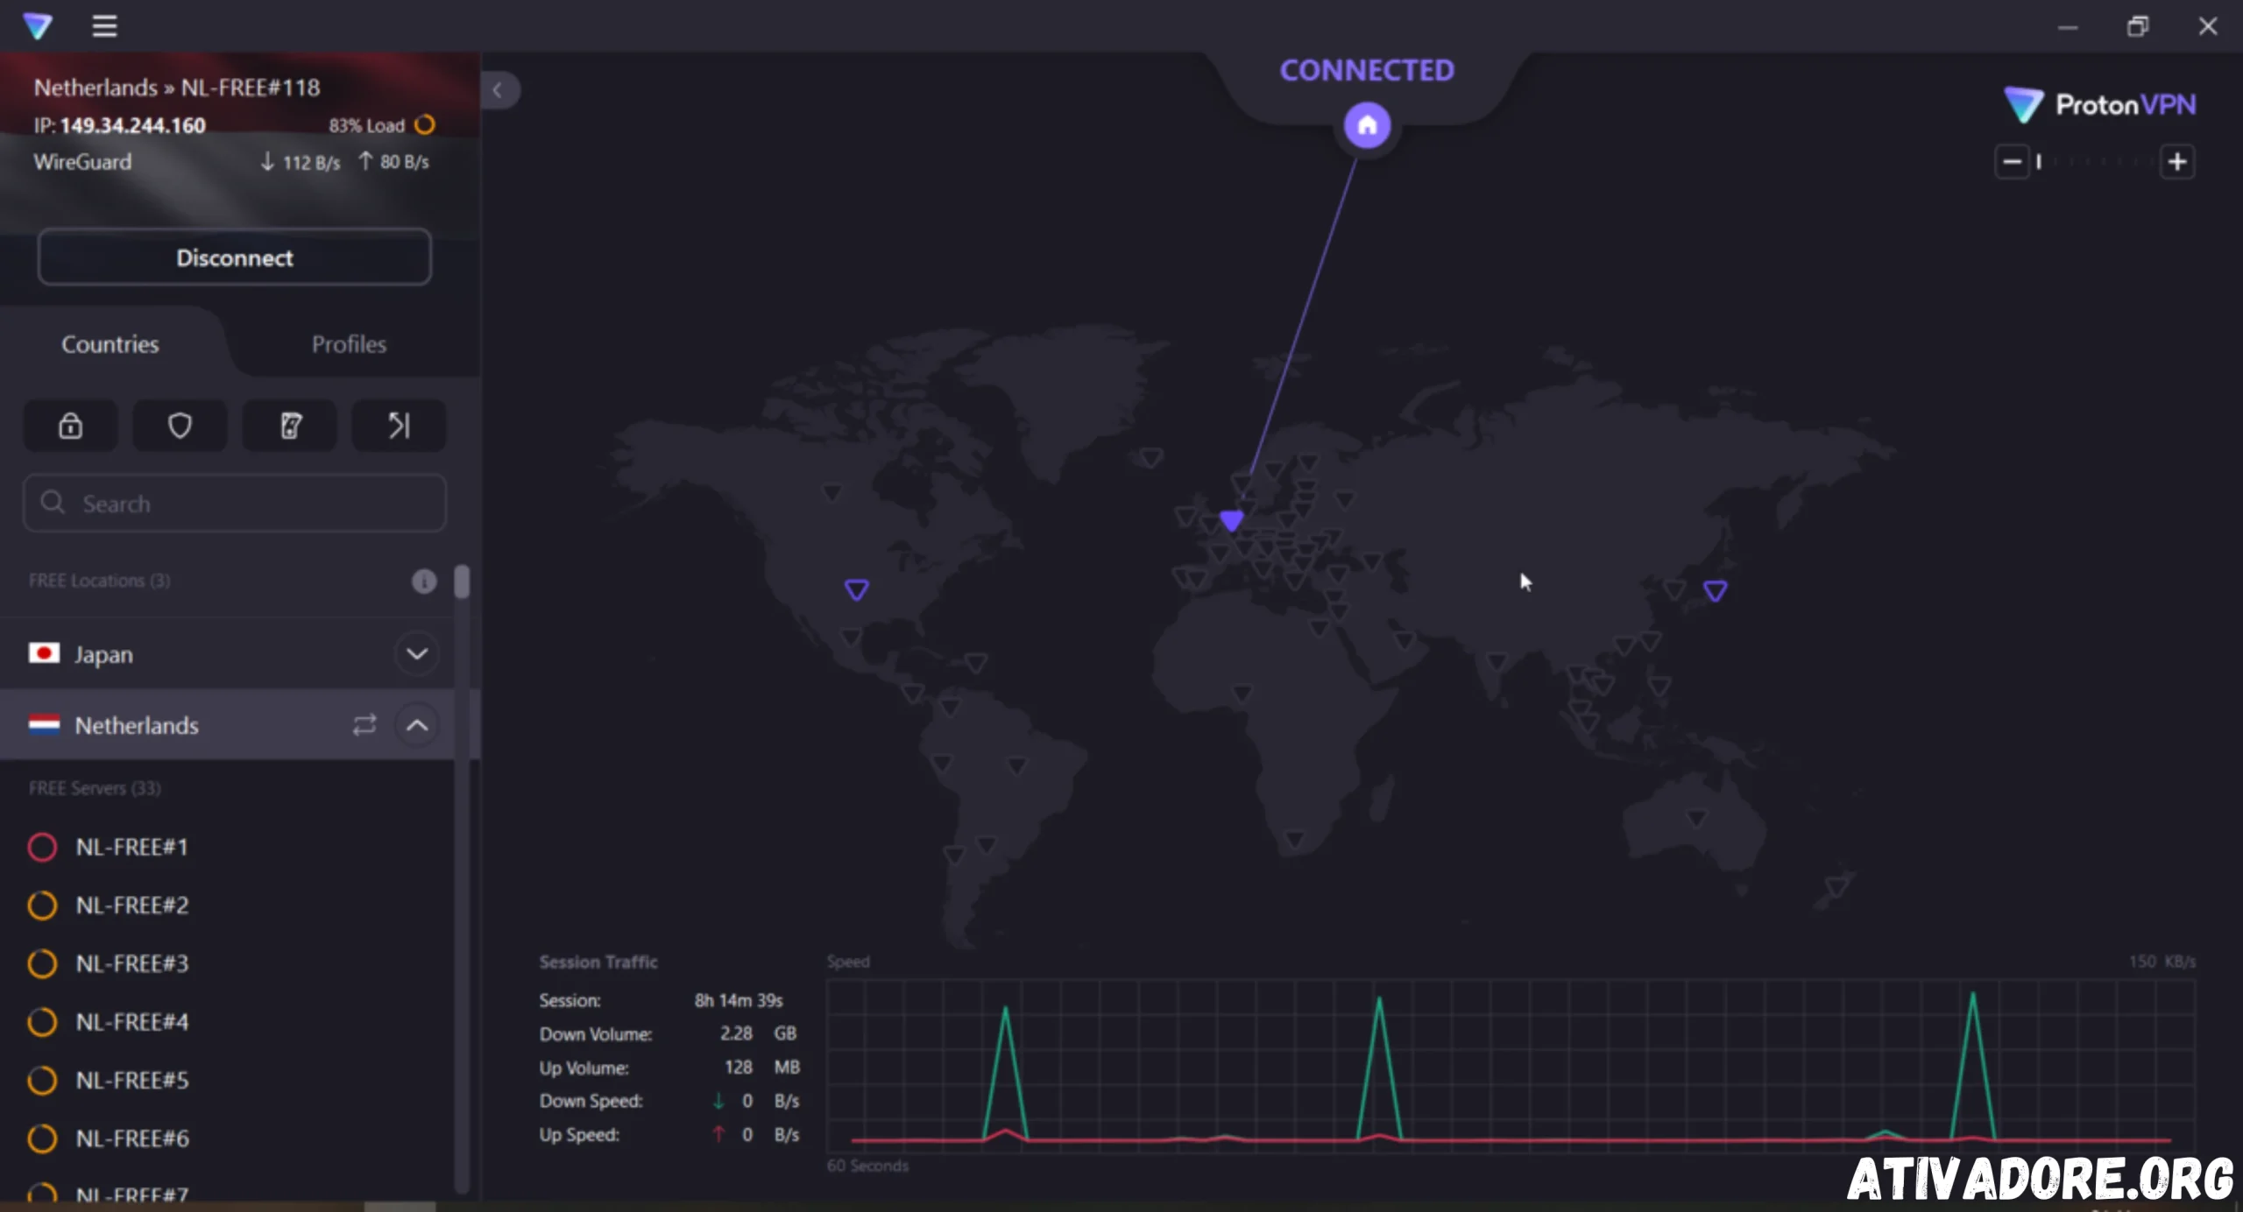The width and height of the screenshot is (2243, 1212).
Task: Click the United States map marker
Action: point(856,589)
